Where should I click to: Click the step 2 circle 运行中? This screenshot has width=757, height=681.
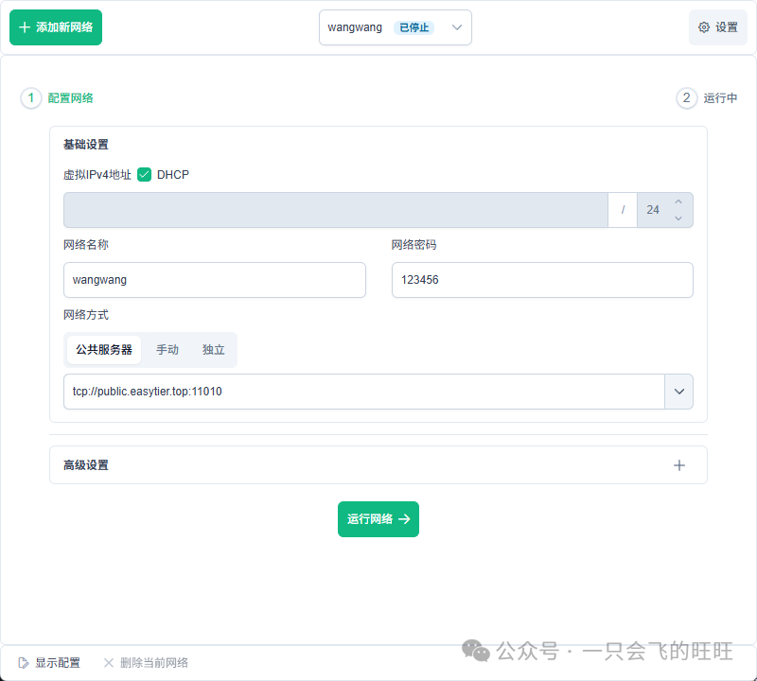686,98
